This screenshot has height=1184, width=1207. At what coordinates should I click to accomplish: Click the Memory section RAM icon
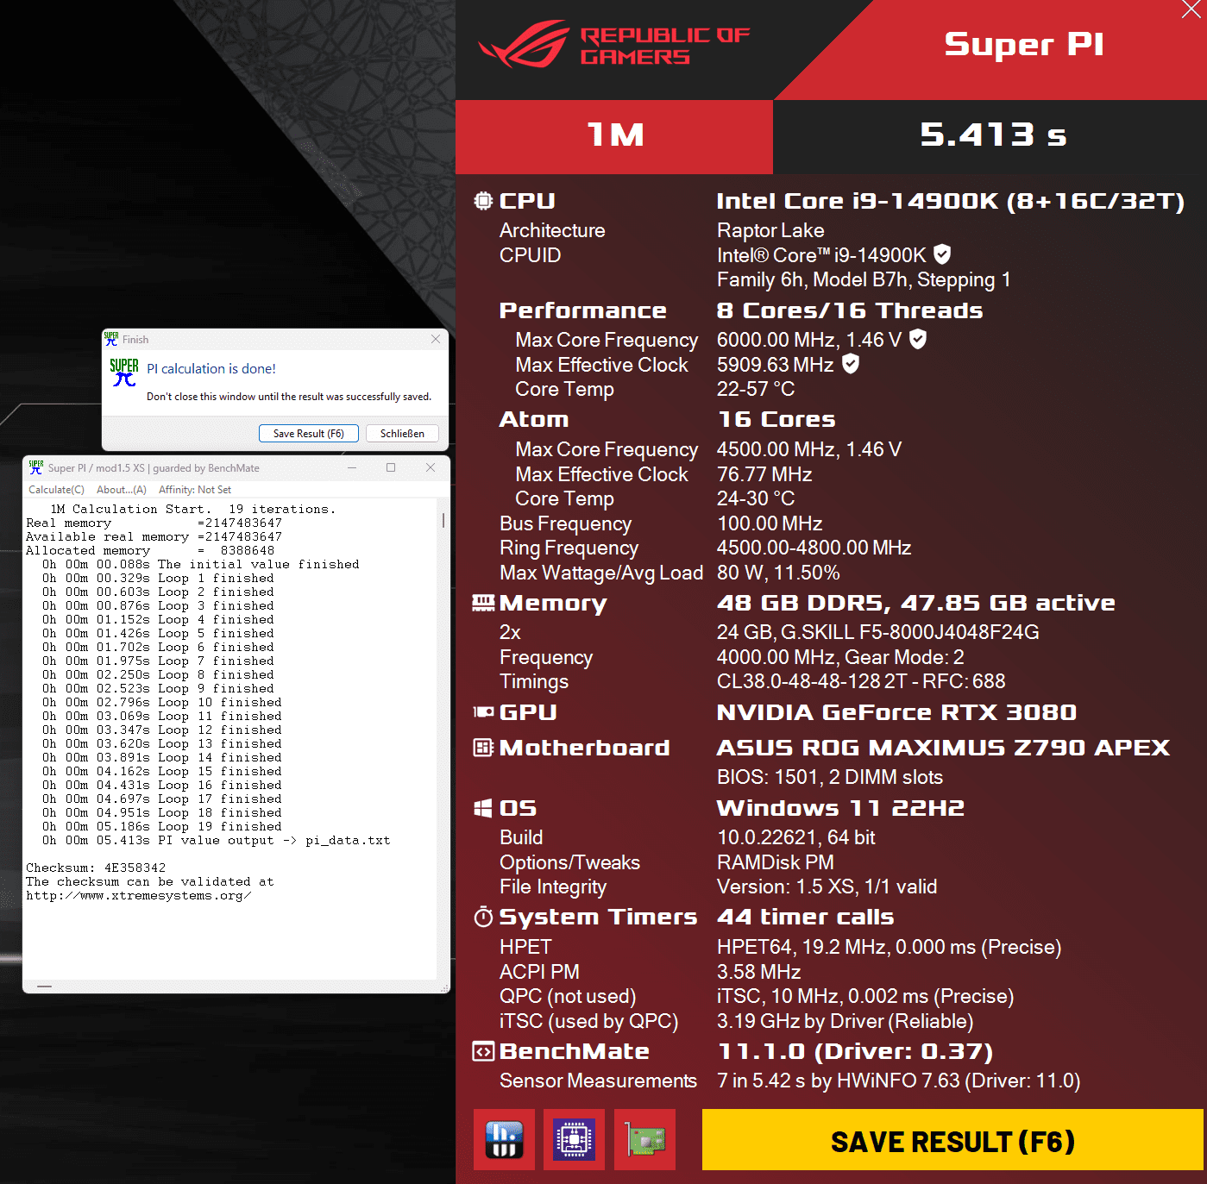click(x=483, y=603)
